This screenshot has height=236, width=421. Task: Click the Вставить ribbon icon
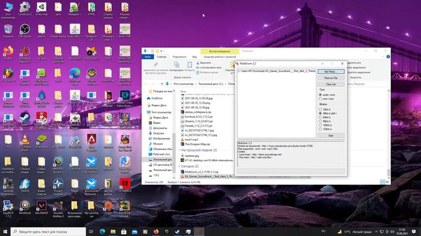pyautogui.click(x=189, y=64)
